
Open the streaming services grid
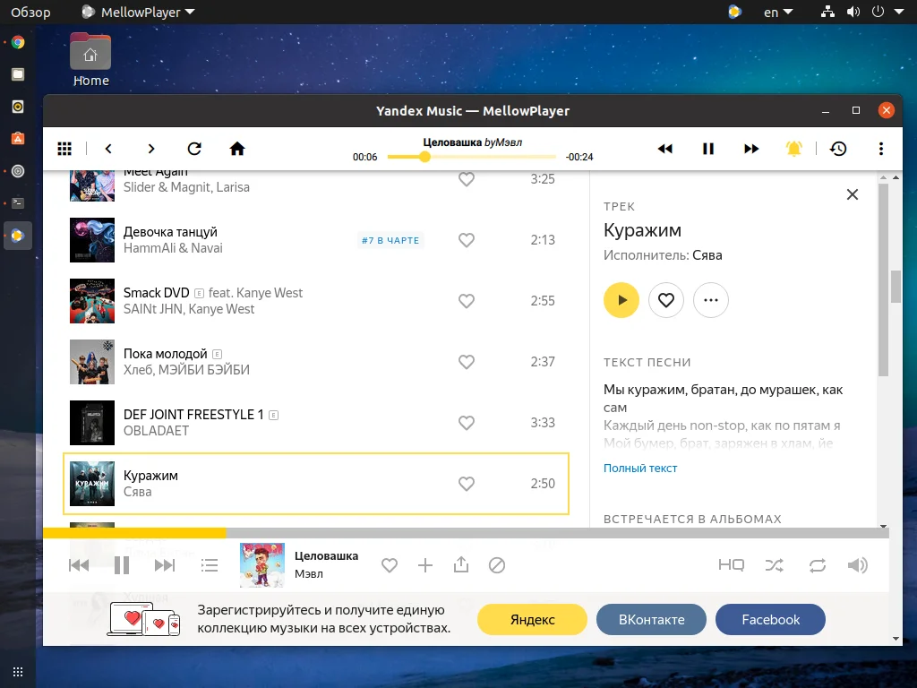(x=64, y=149)
